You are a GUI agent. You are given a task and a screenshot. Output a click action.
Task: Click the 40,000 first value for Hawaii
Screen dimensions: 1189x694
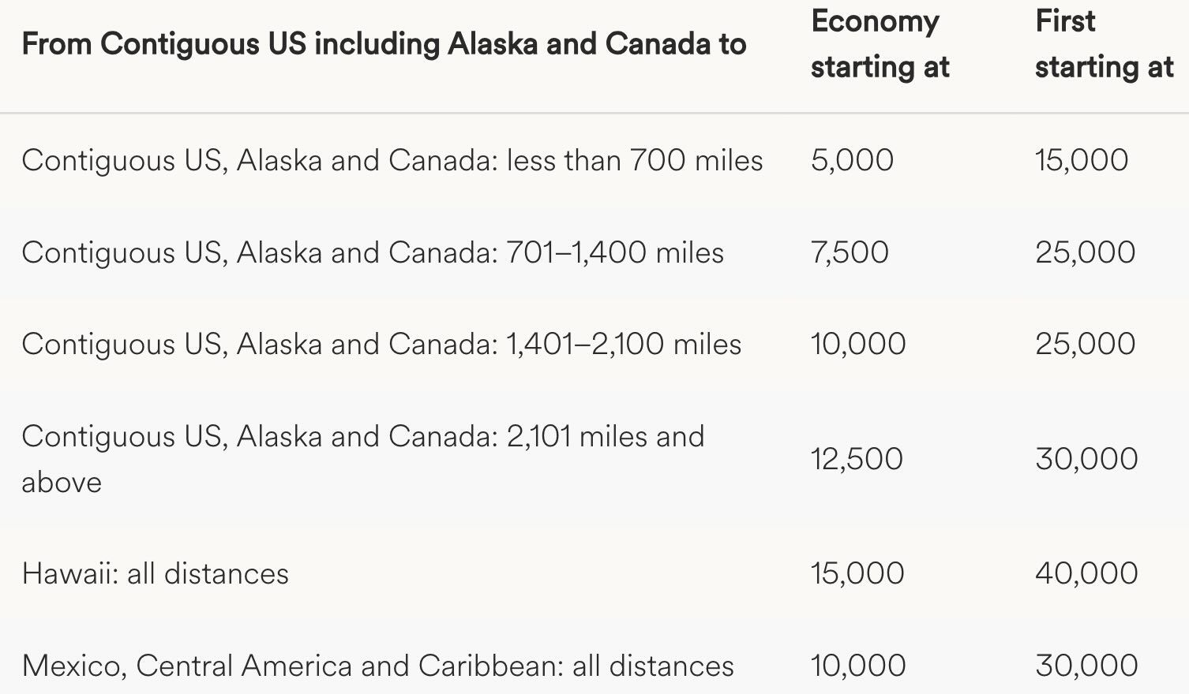point(1086,573)
